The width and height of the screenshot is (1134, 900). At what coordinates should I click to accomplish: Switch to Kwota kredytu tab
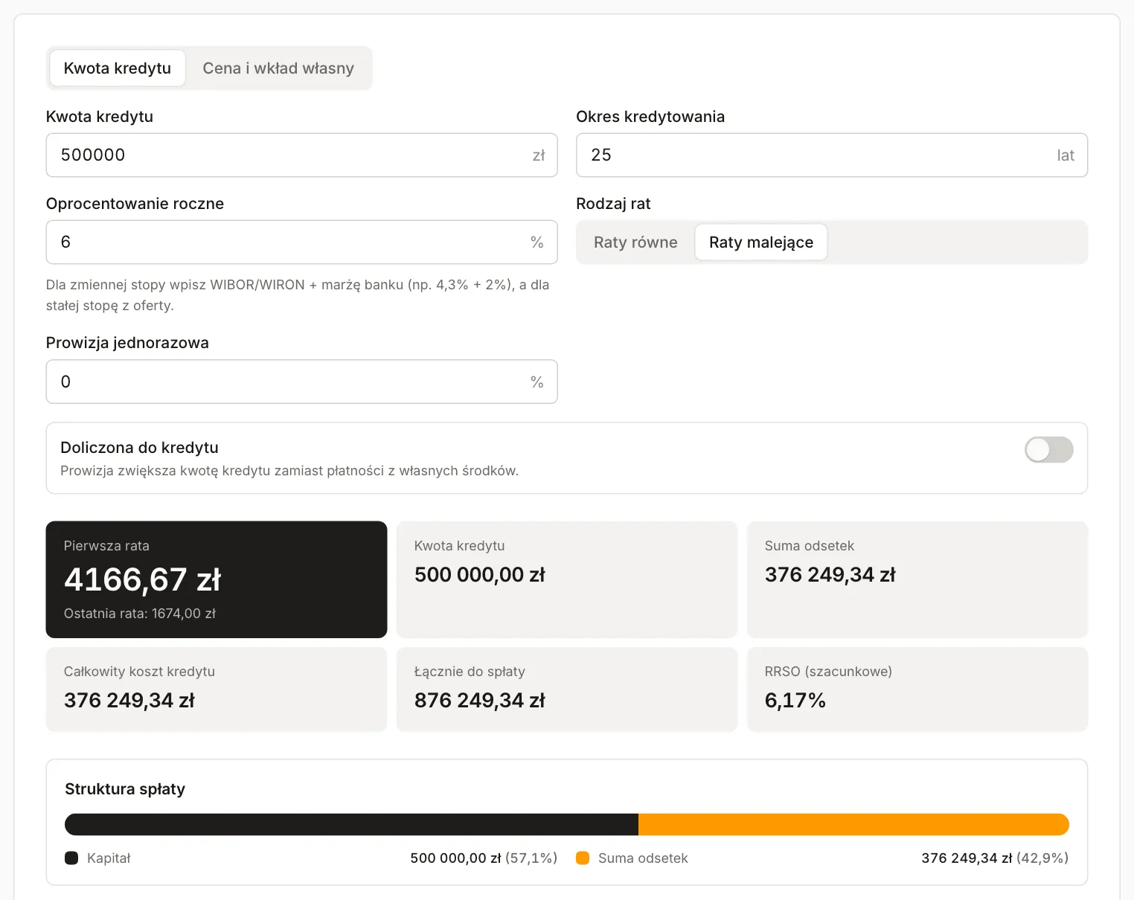tap(118, 68)
